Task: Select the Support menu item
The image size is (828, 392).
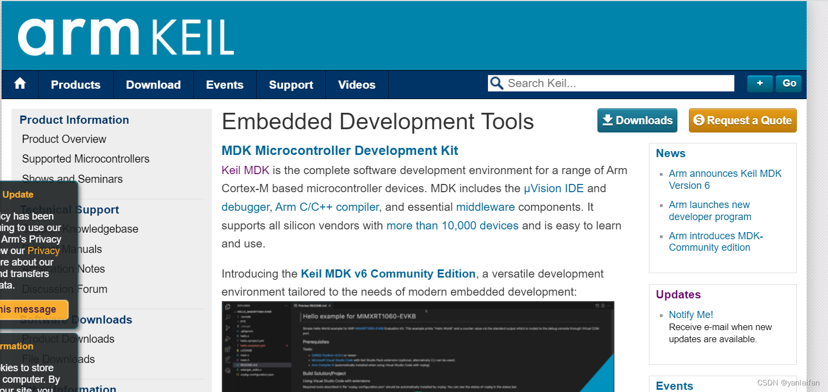Action: 291,85
